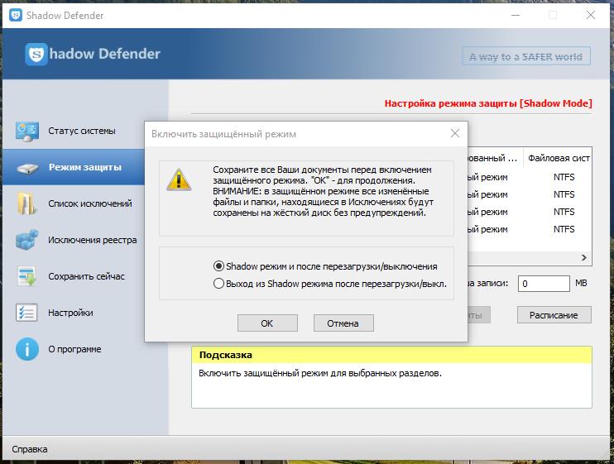This screenshot has height=464, width=614.
Task: Close the Shadow Defender main window
Action: point(591,15)
